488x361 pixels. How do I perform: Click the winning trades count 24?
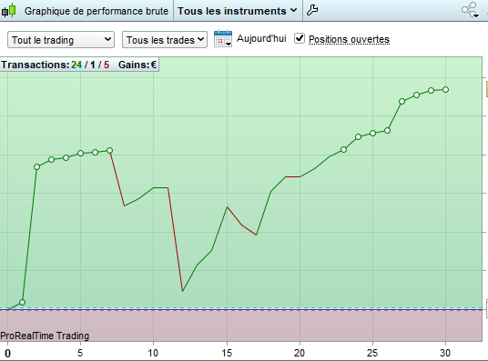[x=76, y=65]
